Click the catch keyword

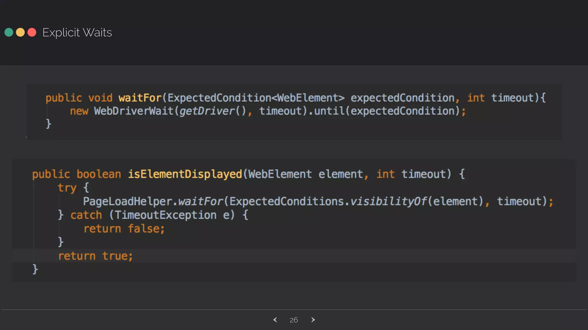[x=86, y=215]
